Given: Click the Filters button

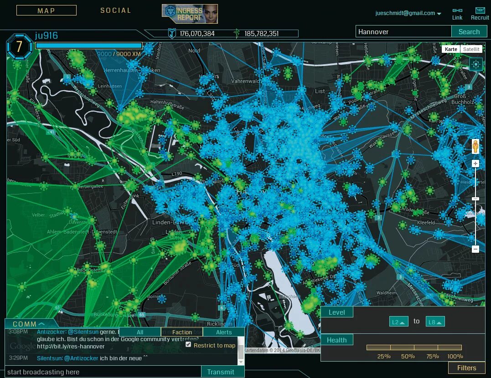Looking at the screenshot, I should [466, 368].
